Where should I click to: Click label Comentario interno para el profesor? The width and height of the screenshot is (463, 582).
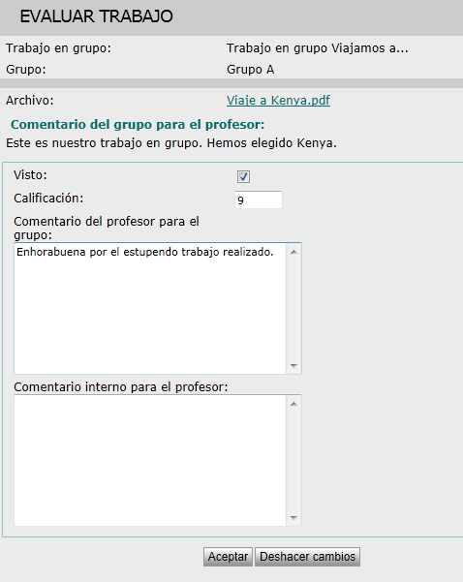pyautogui.click(x=121, y=386)
